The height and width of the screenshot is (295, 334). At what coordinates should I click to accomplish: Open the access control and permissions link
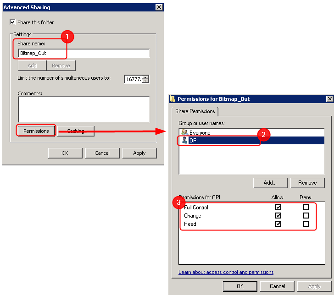pos(226,272)
